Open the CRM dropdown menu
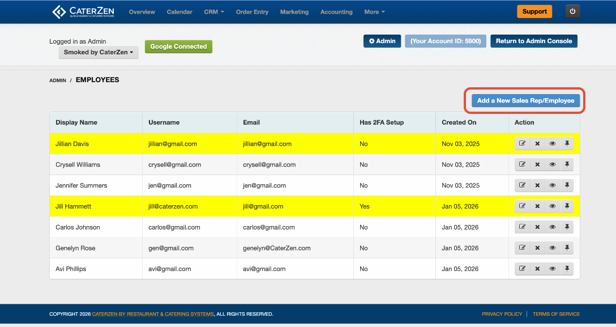 (213, 12)
